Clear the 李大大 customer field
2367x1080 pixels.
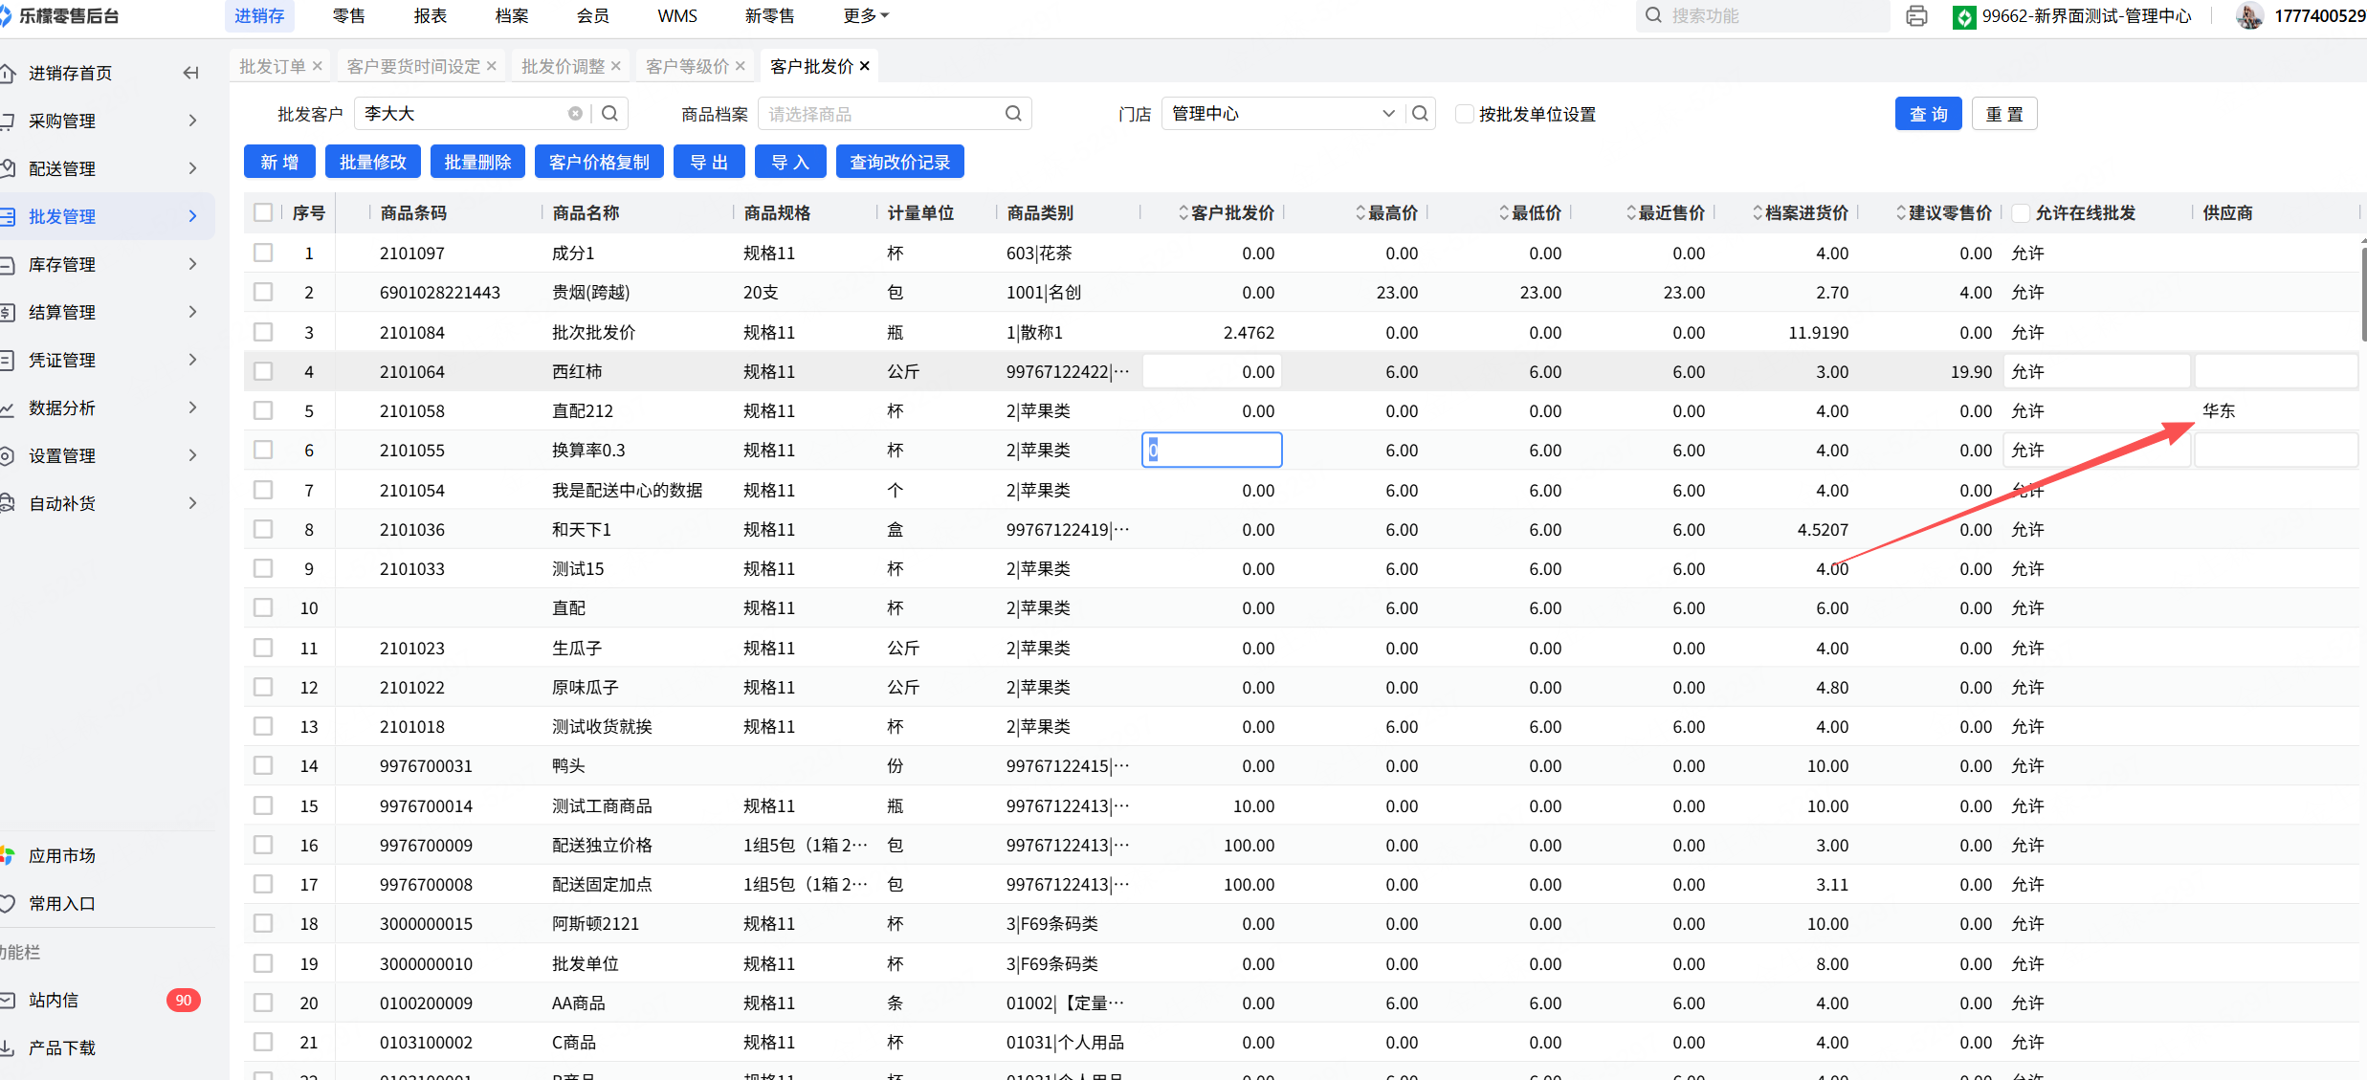click(x=575, y=114)
